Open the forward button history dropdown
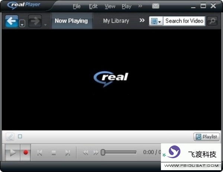 45,25
